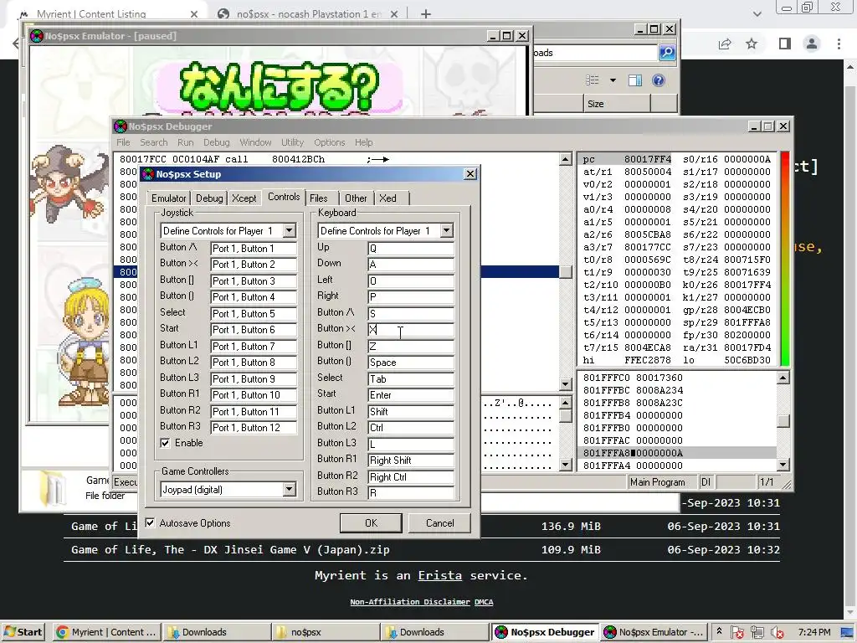Open the Other tab in Setup
Image resolution: width=857 pixels, height=643 pixels.
(356, 198)
